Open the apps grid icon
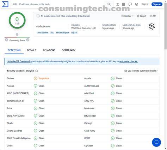Viewport: 167px width, 150px height. tap(124, 4)
